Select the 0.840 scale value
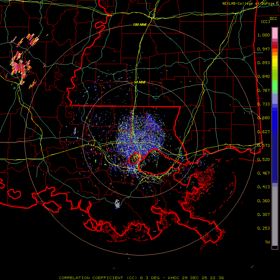Viewport: 280px width, 280px height. point(264,77)
